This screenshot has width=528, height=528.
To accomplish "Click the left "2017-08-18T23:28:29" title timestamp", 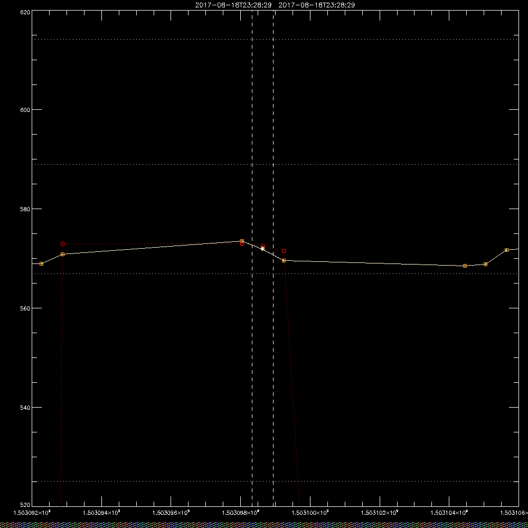I will pyautogui.click(x=233, y=5).
